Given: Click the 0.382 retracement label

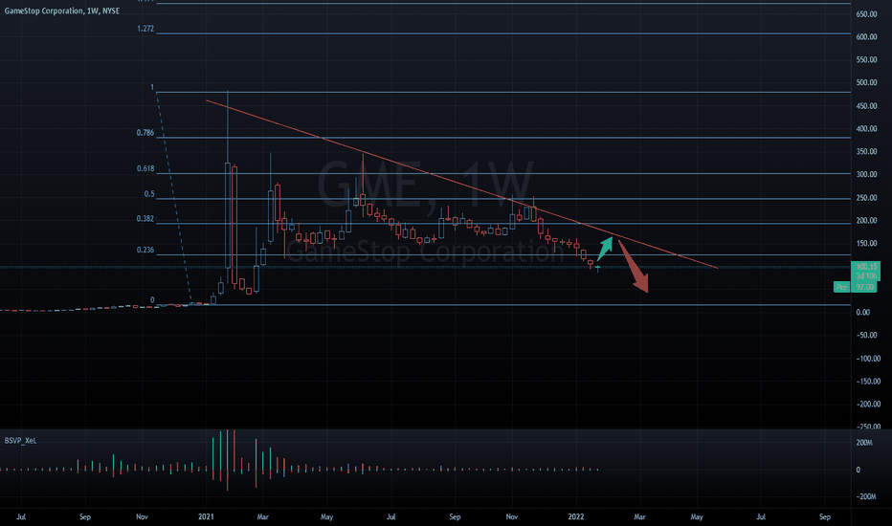Looking at the screenshot, I should click(145, 219).
